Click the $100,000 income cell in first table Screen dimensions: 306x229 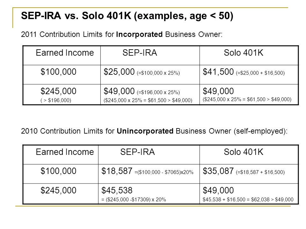(x=62, y=75)
